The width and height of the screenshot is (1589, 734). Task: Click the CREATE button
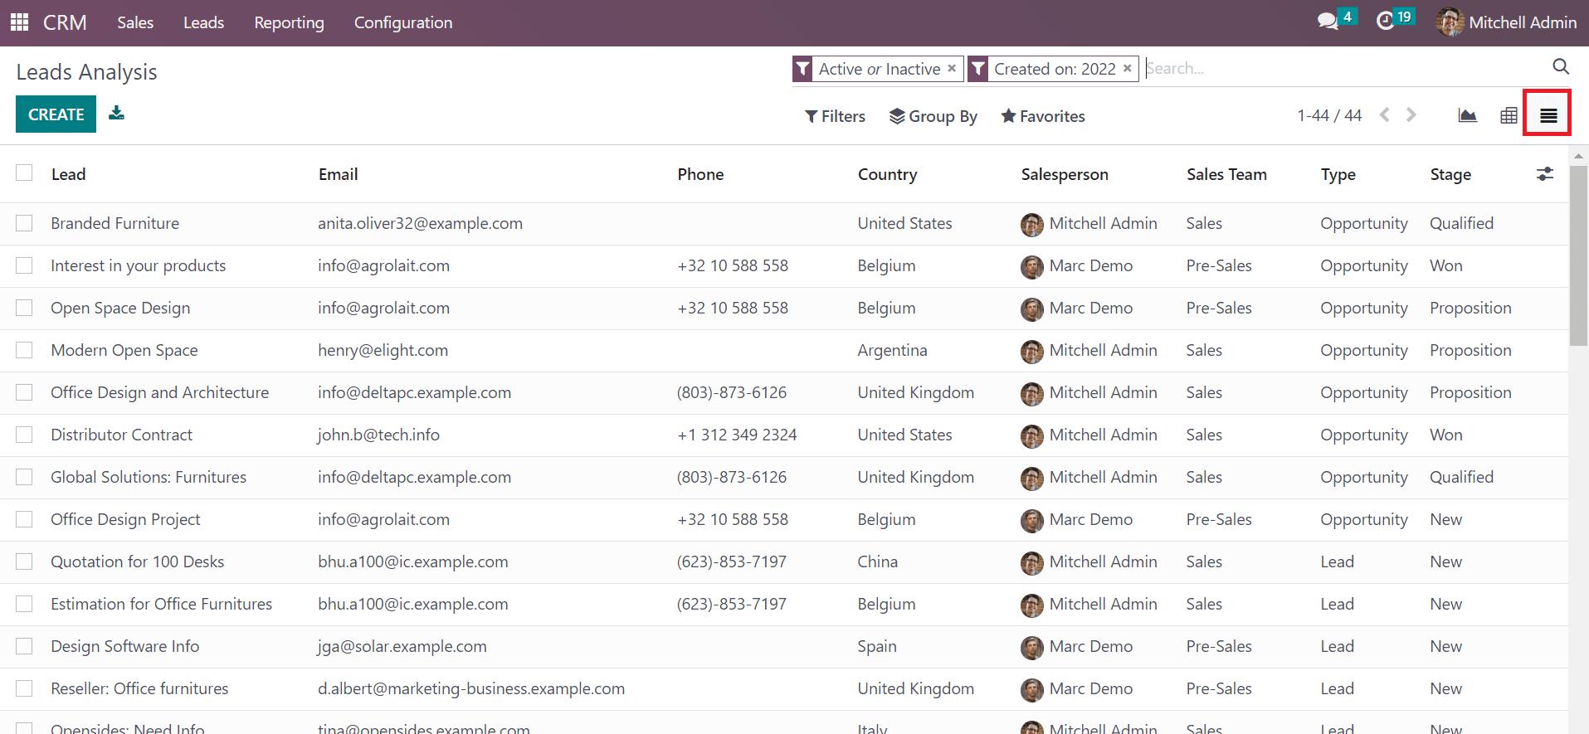click(56, 114)
